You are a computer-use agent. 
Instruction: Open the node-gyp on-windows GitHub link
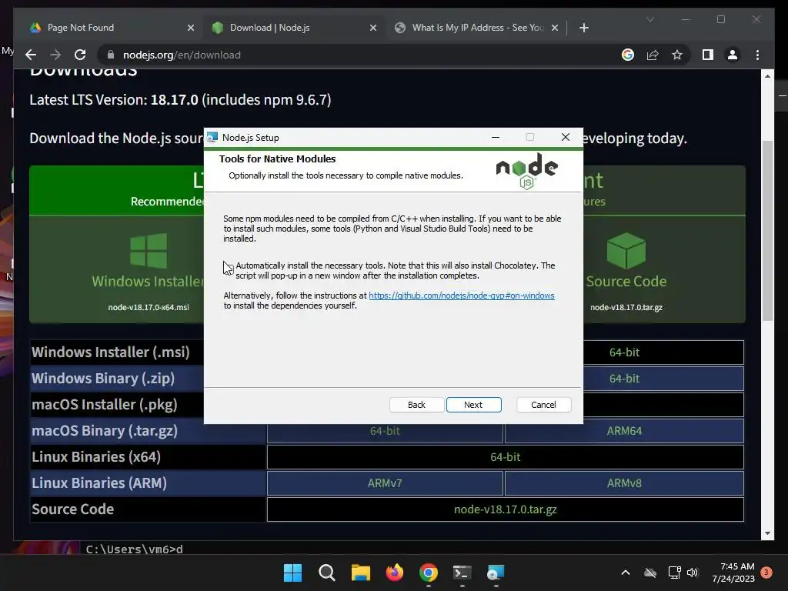pos(462,295)
